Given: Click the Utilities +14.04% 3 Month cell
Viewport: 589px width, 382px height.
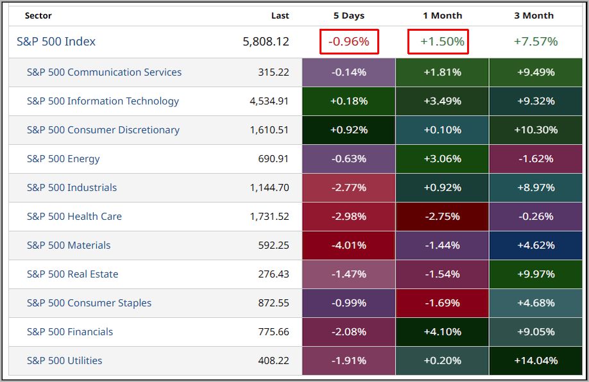Looking at the screenshot, I should [x=536, y=361].
